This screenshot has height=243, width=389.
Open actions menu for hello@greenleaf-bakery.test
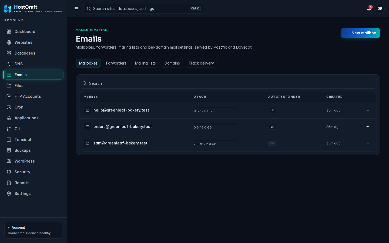pos(367,110)
